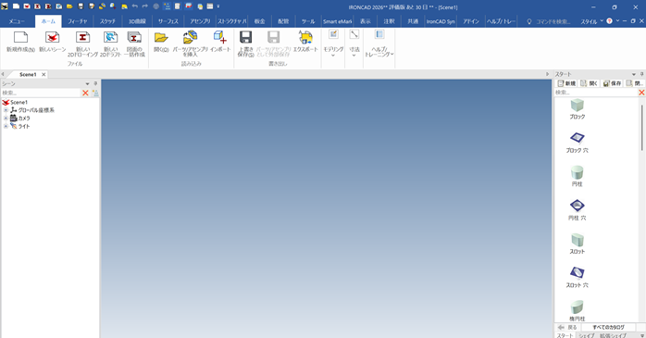The height and width of the screenshot is (338, 646).
Task: Open the モデリング dropdown group
Action: 333,44
